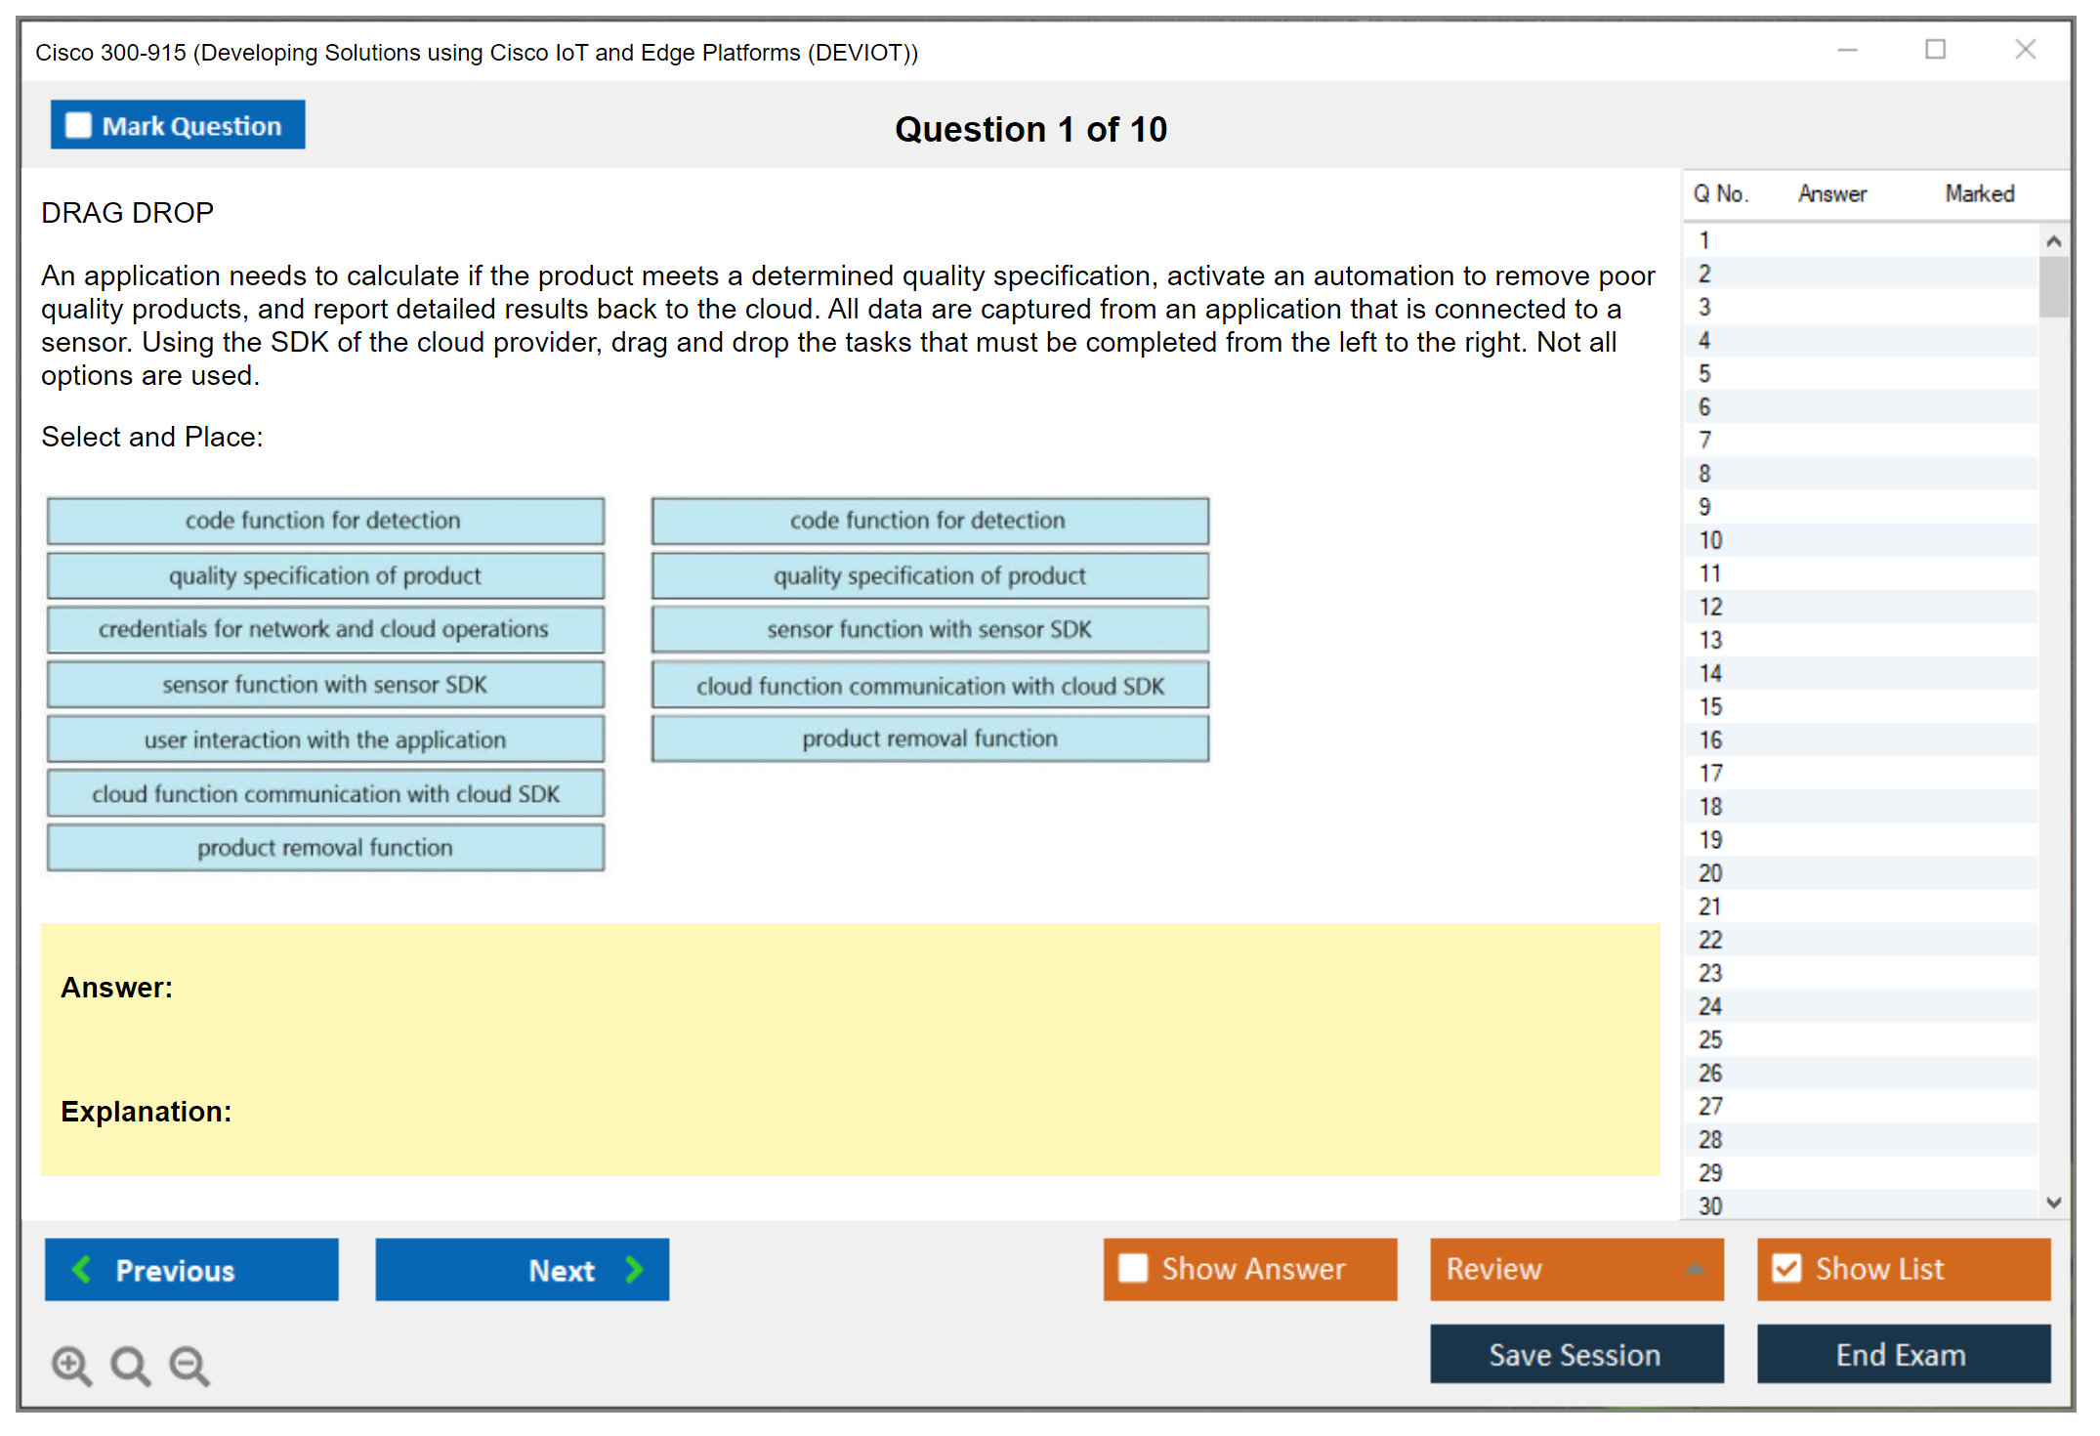2100x1436 pixels.
Task: Minimize the exam window
Action: click(x=1847, y=50)
